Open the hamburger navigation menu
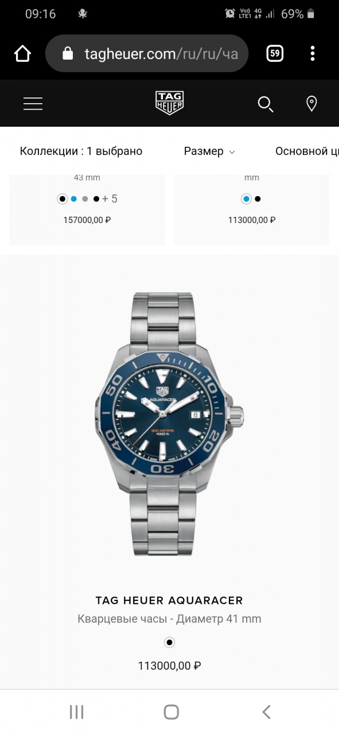The image size is (339, 734). point(33,103)
